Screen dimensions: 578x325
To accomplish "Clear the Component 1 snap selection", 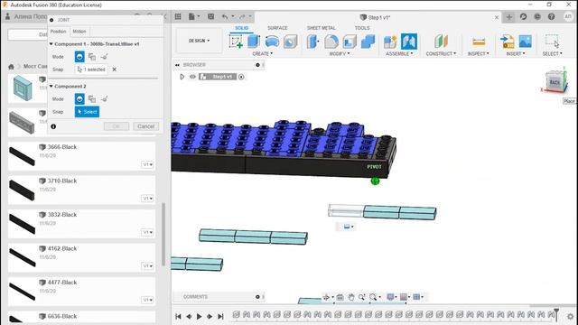I will click(x=115, y=70).
